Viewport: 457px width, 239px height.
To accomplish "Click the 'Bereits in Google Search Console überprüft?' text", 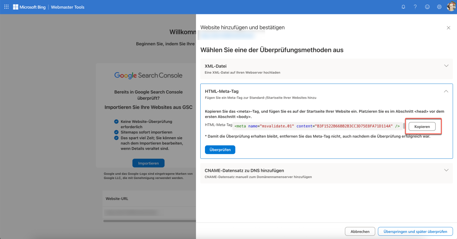I will pos(148,95).
